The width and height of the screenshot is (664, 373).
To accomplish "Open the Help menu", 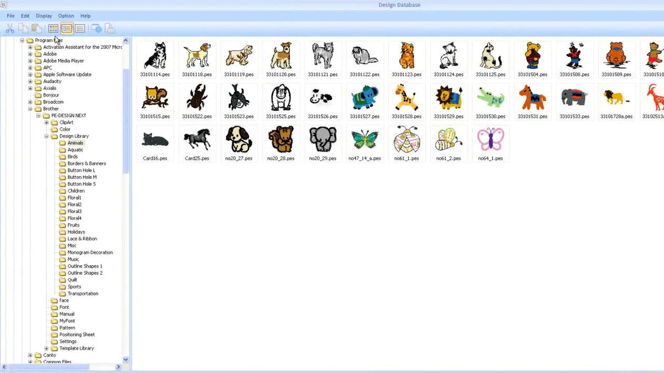I will pyautogui.click(x=85, y=16).
